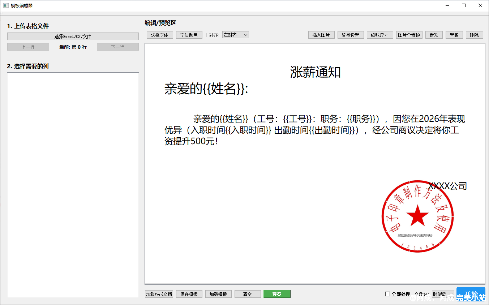Insert an image with 插入图片
The height and width of the screenshot is (305, 489).
coord(321,35)
